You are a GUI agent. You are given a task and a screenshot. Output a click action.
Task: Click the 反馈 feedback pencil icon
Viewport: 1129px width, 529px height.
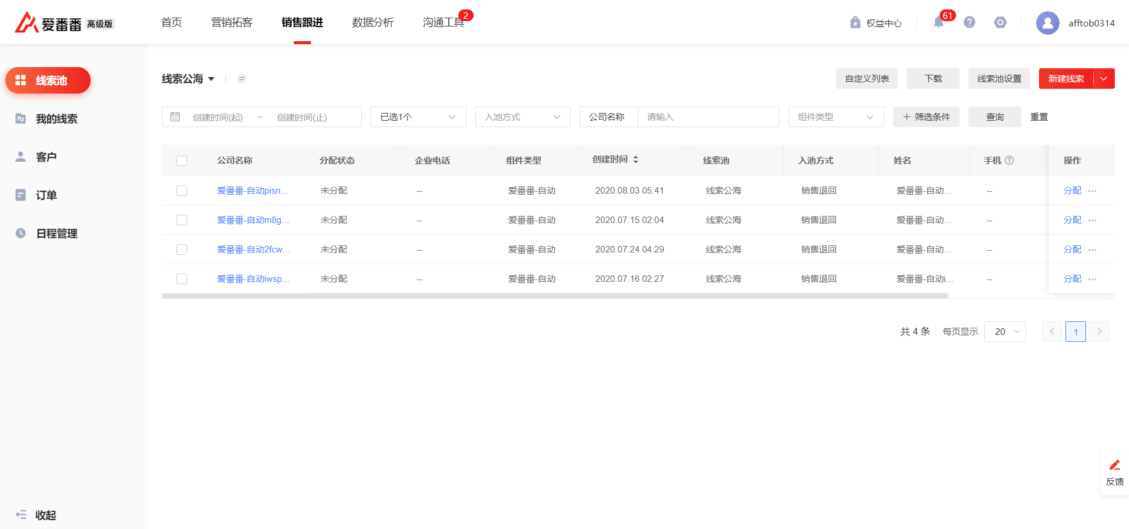(1114, 465)
